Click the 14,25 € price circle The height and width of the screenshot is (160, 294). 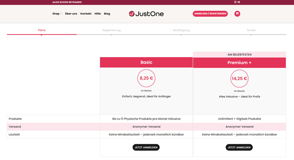point(239,79)
